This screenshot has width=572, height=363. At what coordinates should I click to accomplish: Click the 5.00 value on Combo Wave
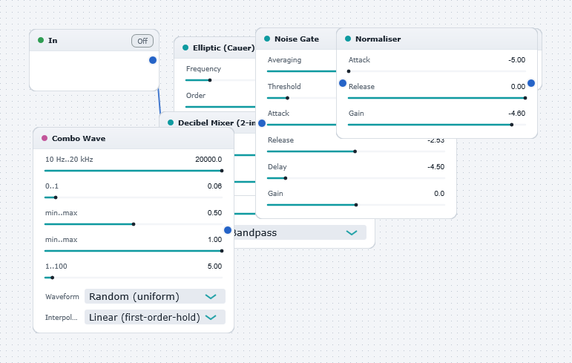[x=214, y=266]
